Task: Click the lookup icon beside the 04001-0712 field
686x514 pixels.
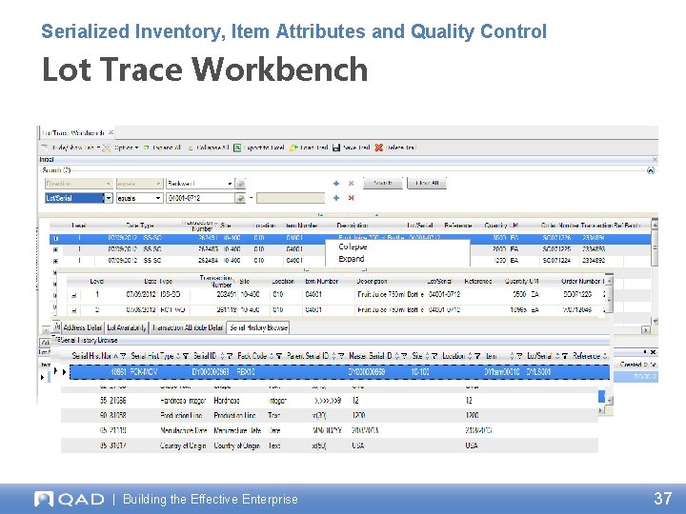Action: pyautogui.click(x=240, y=198)
